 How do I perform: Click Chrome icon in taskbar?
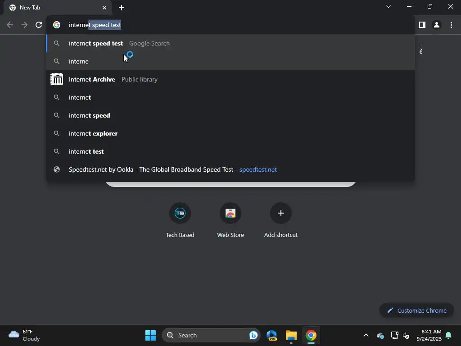click(311, 335)
